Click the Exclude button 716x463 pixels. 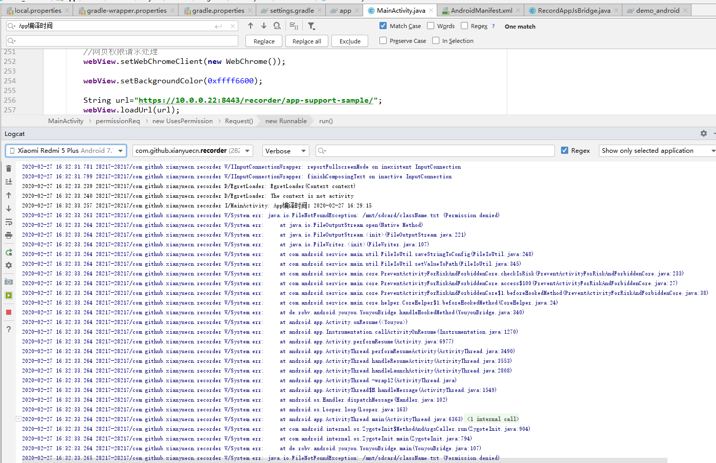tap(349, 41)
